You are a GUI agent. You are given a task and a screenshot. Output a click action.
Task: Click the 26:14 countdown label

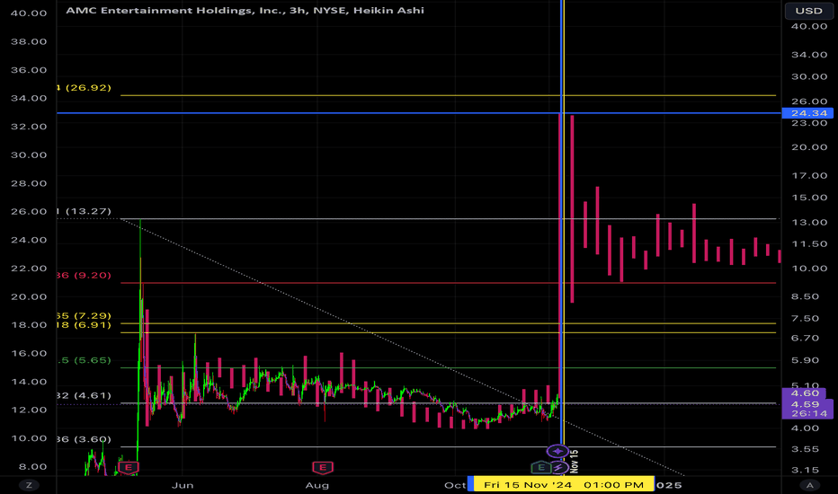pyautogui.click(x=809, y=413)
